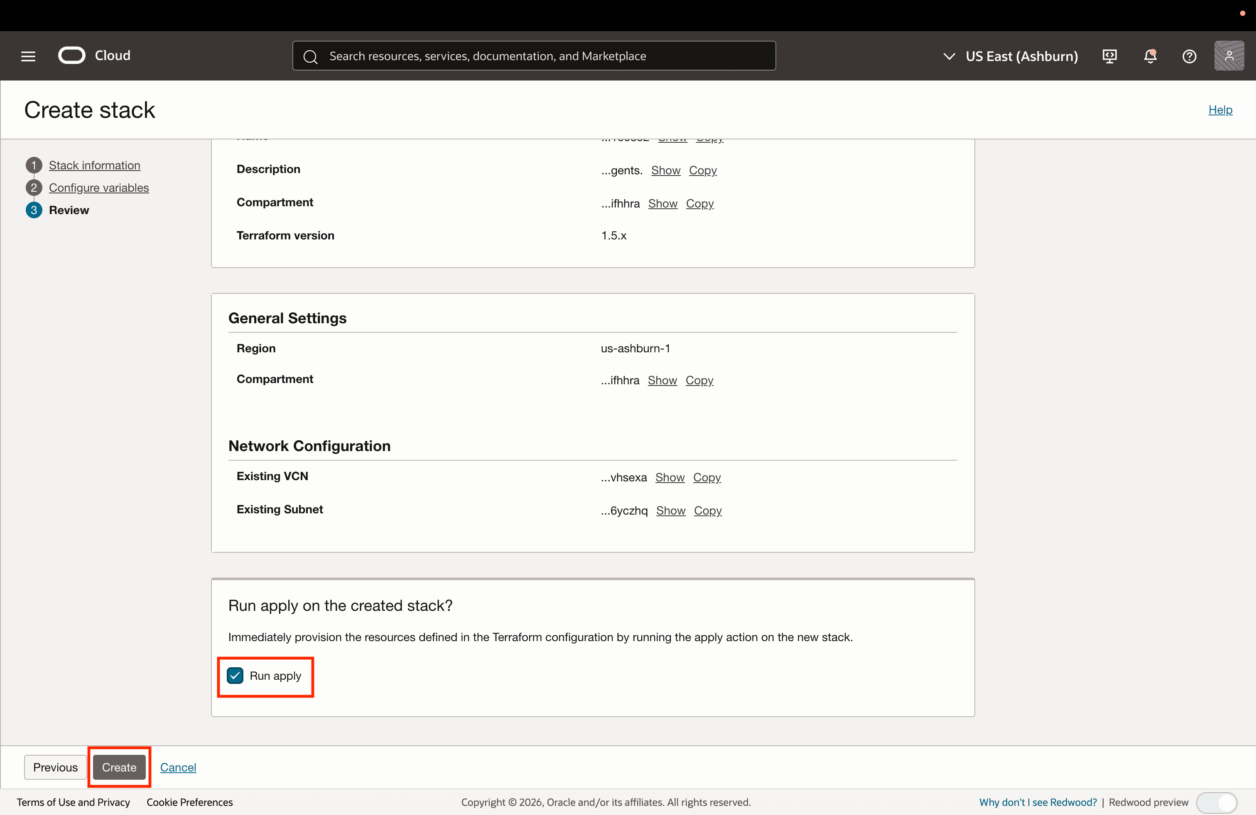Viewport: 1256px width, 815px height.
Task: Open the Help link
Action: pos(1221,110)
